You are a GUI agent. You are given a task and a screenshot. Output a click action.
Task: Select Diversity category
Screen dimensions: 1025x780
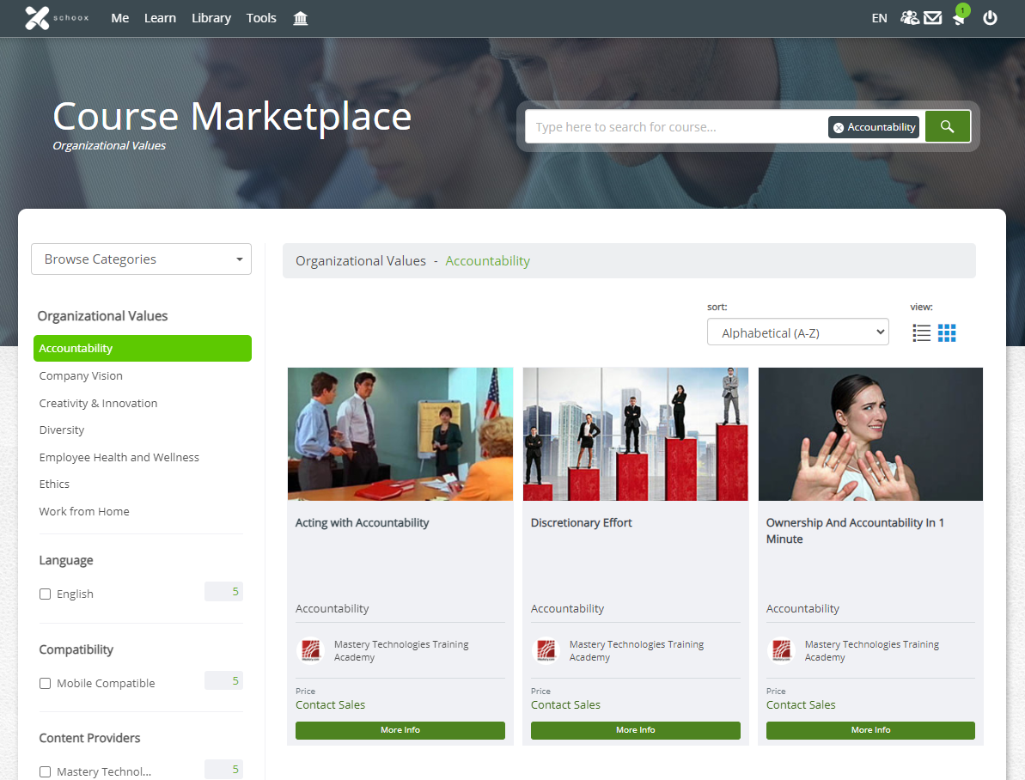click(x=62, y=430)
